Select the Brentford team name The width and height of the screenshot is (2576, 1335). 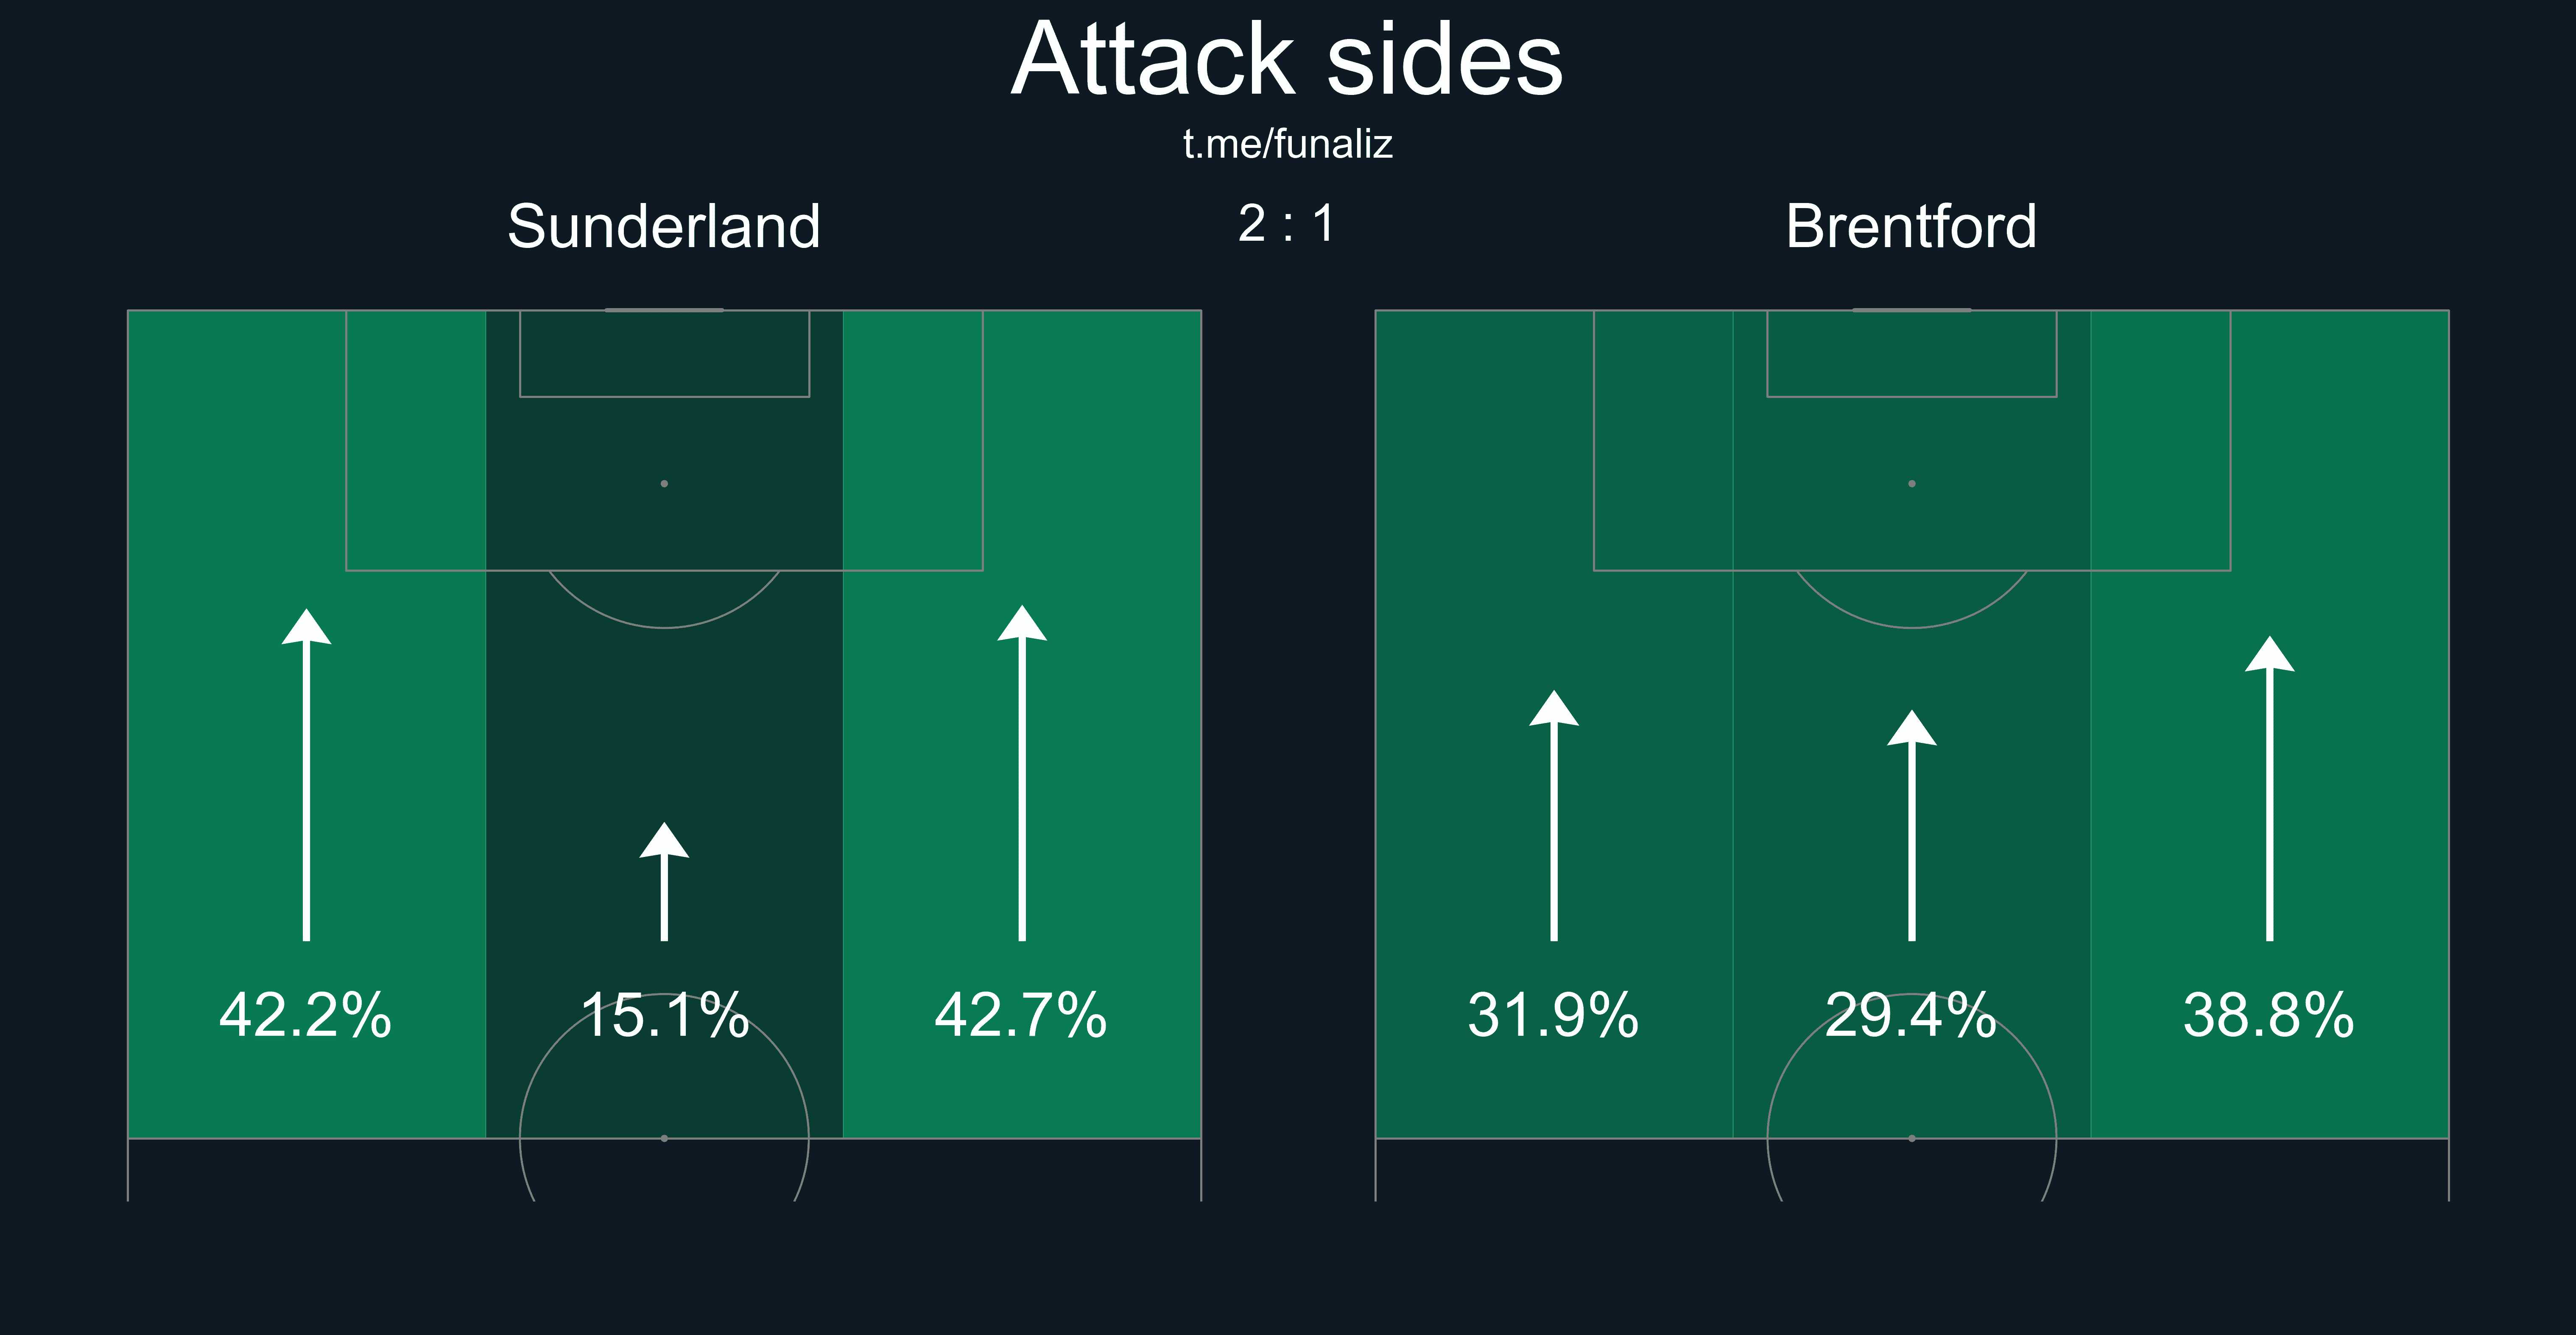tap(1911, 226)
